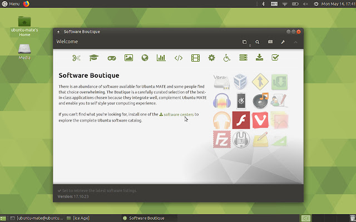Screen dimensions: 356x222
Task: Open the Media drive desktop icon
Action: [24, 52]
